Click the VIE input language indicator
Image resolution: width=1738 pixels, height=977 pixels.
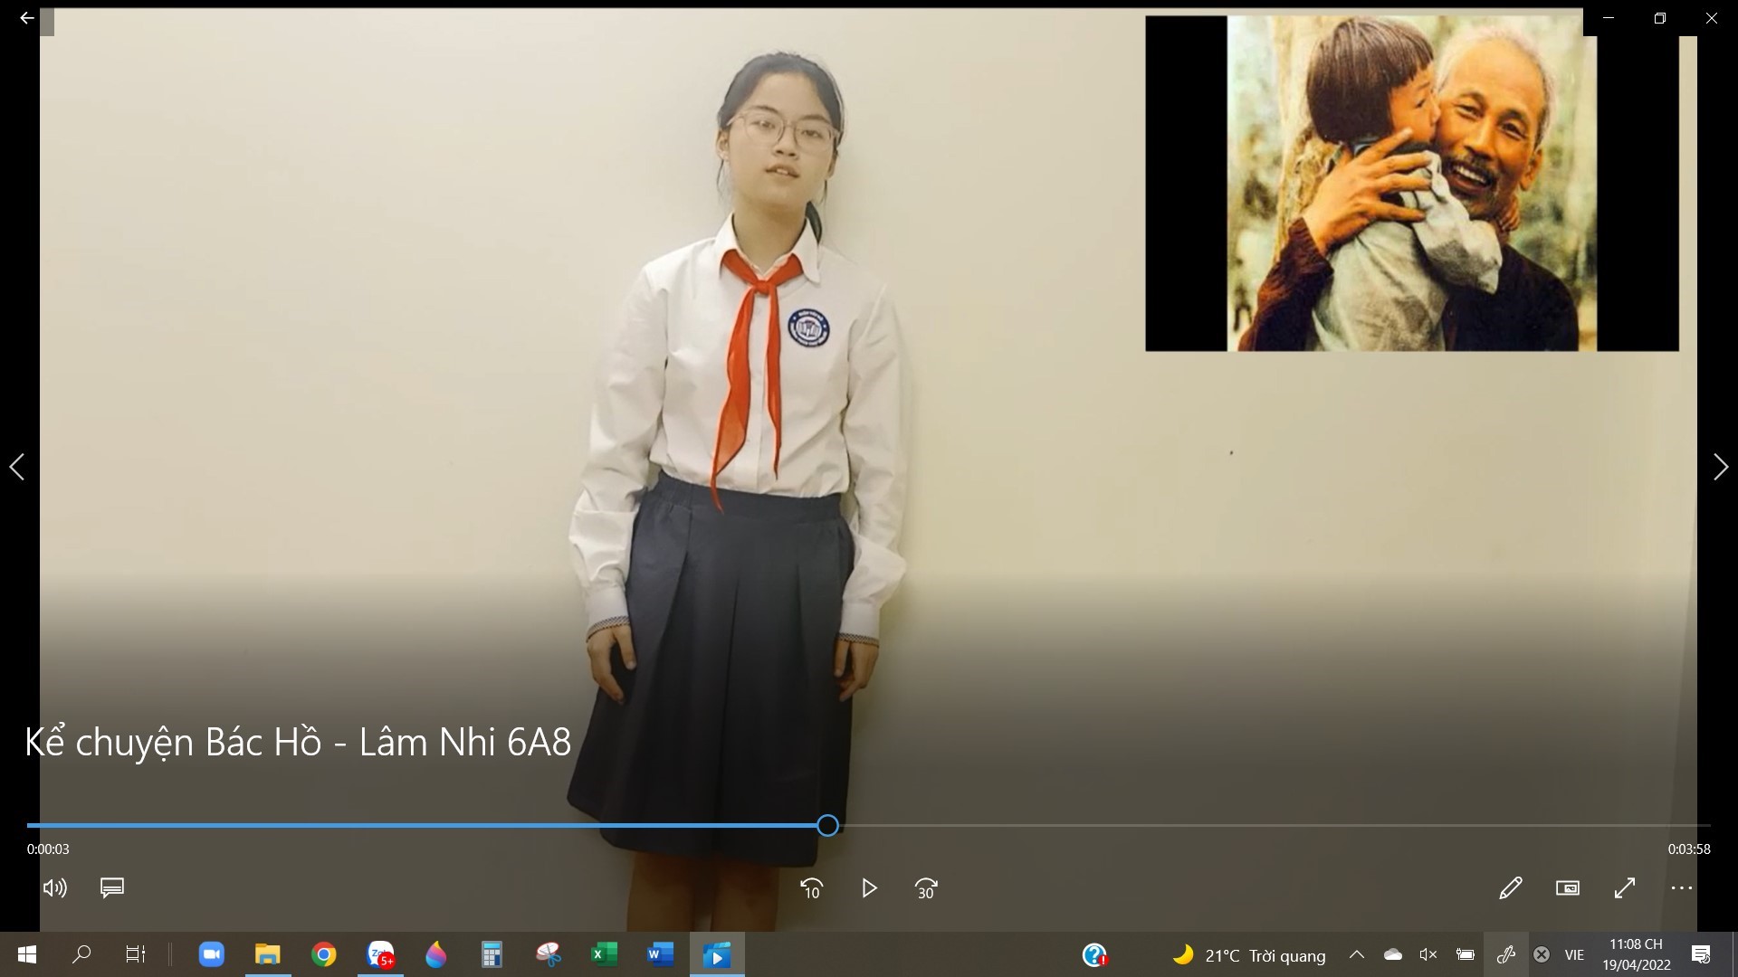1574,954
